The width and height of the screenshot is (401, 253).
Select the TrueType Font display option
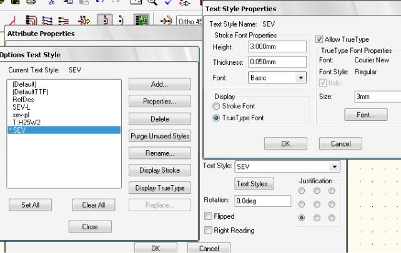click(216, 118)
